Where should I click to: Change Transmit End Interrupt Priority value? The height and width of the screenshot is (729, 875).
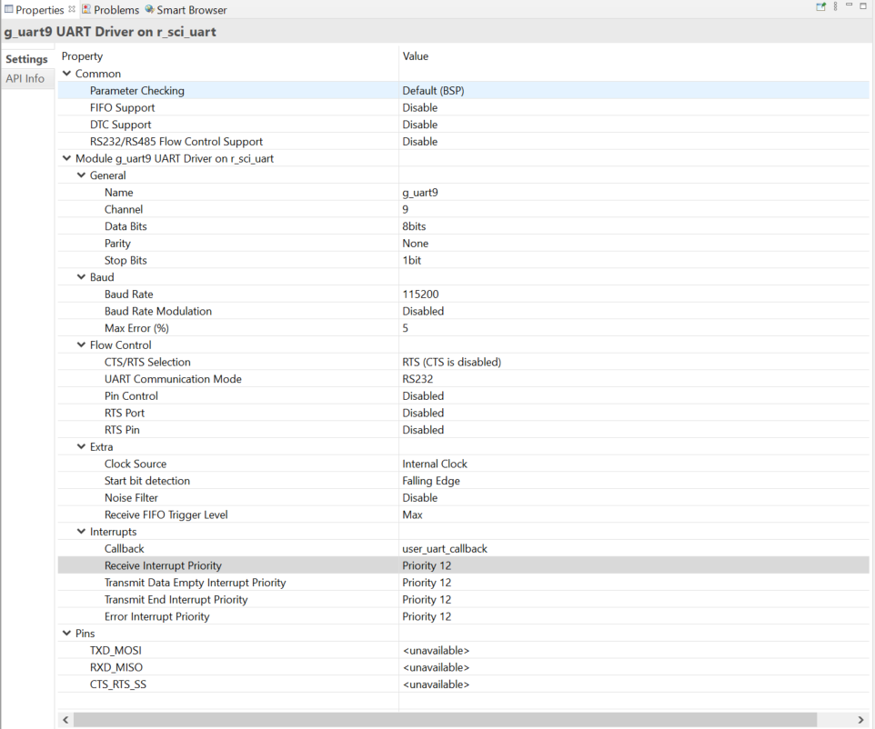click(427, 600)
